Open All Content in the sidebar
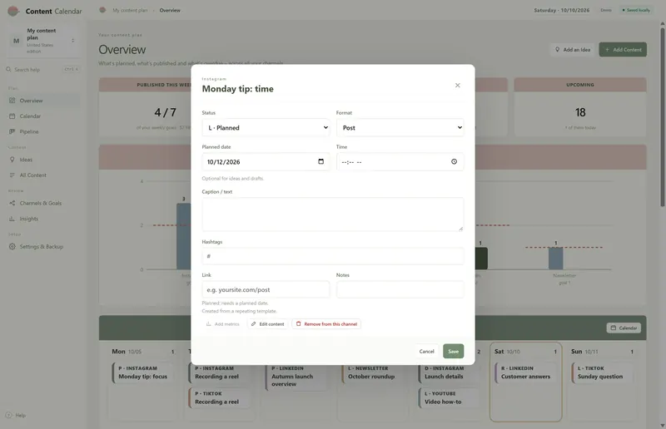 [x=43, y=175]
